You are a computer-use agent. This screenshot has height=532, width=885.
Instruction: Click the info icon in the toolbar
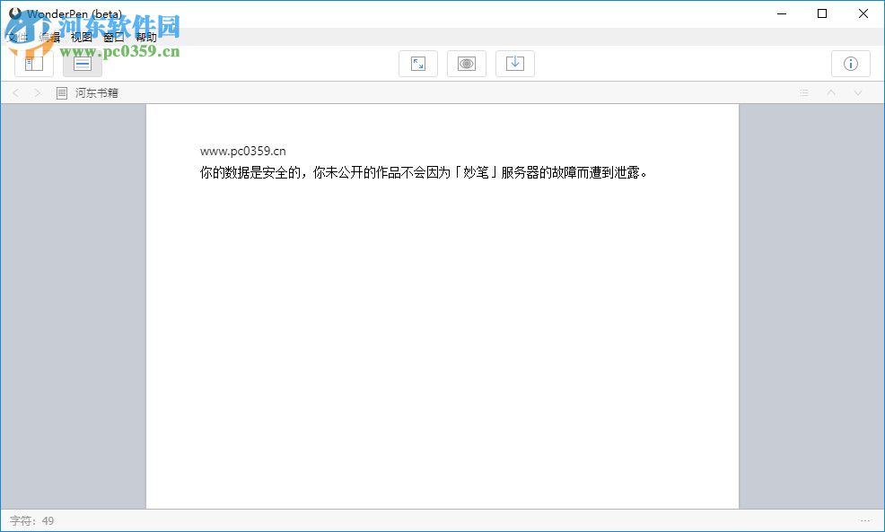850,63
